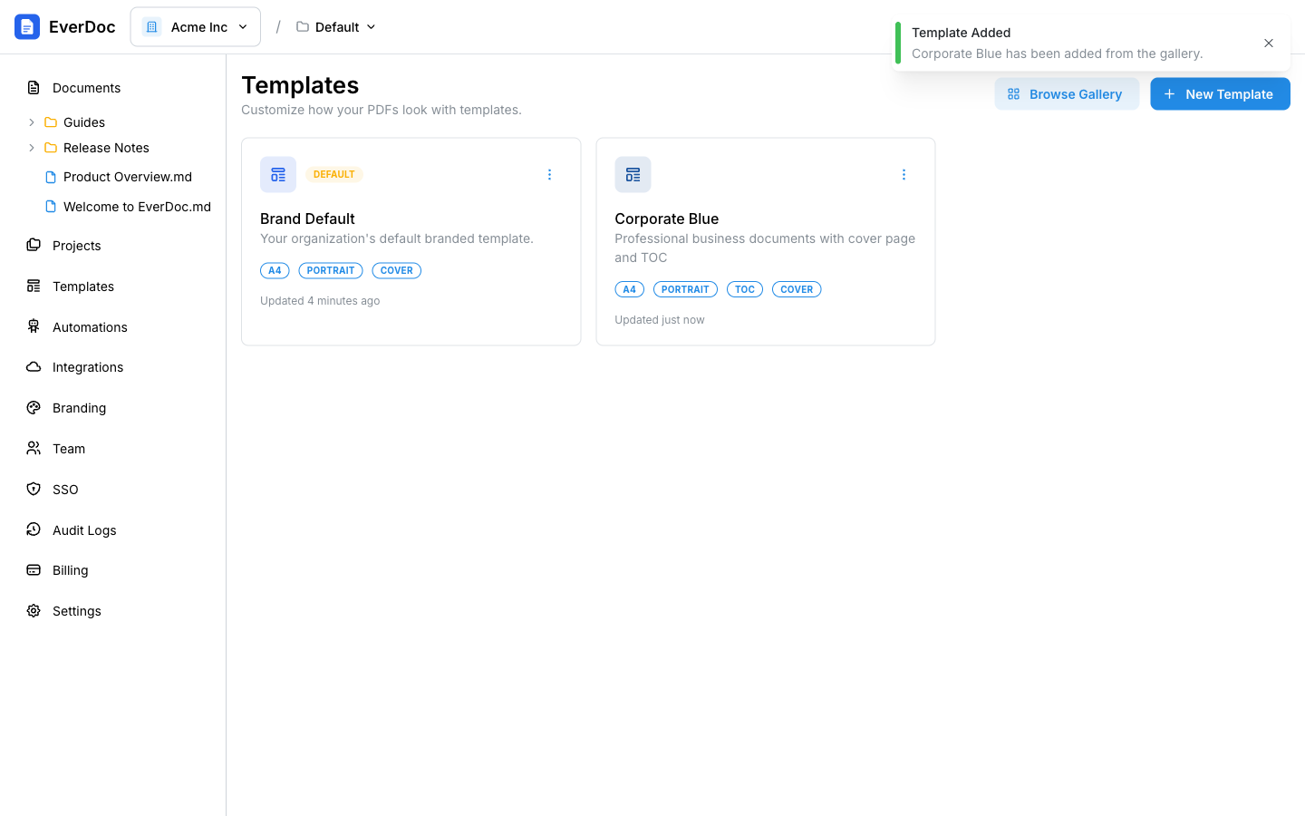
Task: Open Corporate Blue card options menu
Action: pyautogui.click(x=904, y=175)
